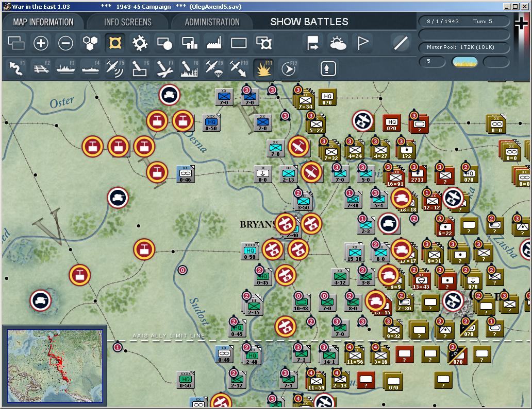The height and width of the screenshot is (409, 532).
Task: Select the motorized unit labeled 0-49
Action: pos(224,354)
